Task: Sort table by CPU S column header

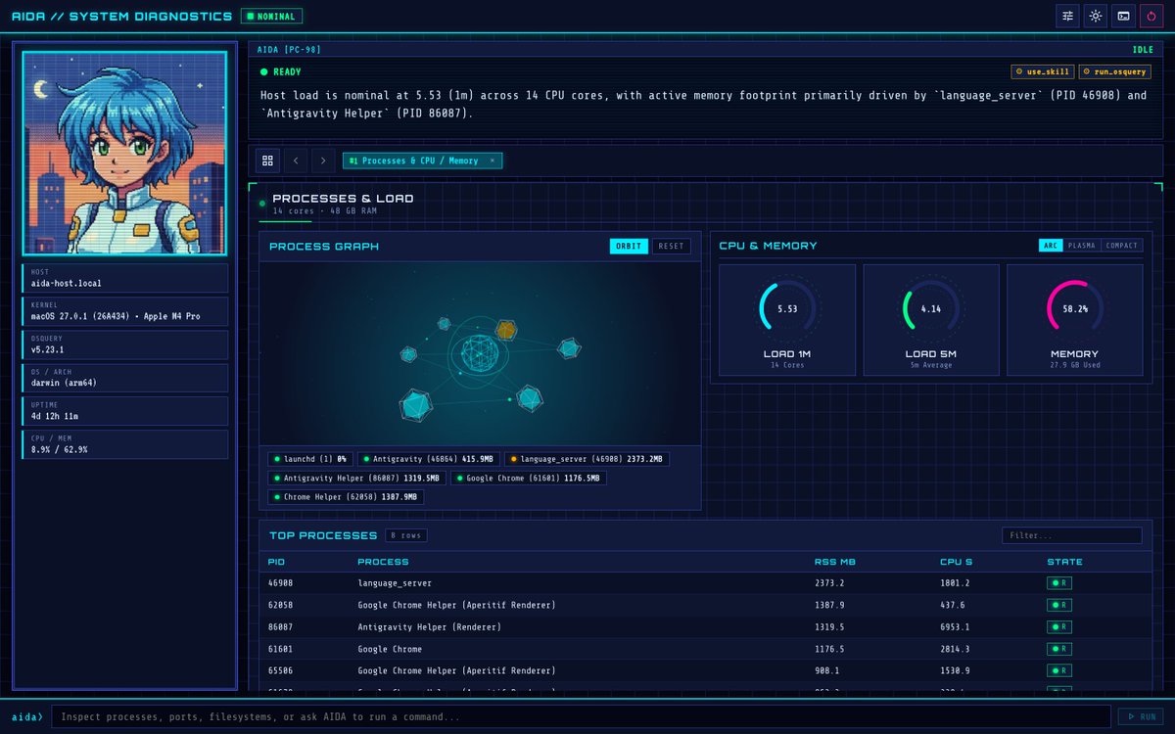Action: [x=956, y=562]
